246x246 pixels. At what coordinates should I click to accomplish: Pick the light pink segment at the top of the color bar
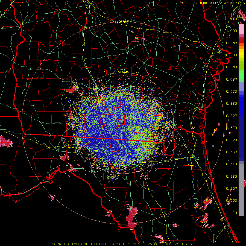pos(241,29)
